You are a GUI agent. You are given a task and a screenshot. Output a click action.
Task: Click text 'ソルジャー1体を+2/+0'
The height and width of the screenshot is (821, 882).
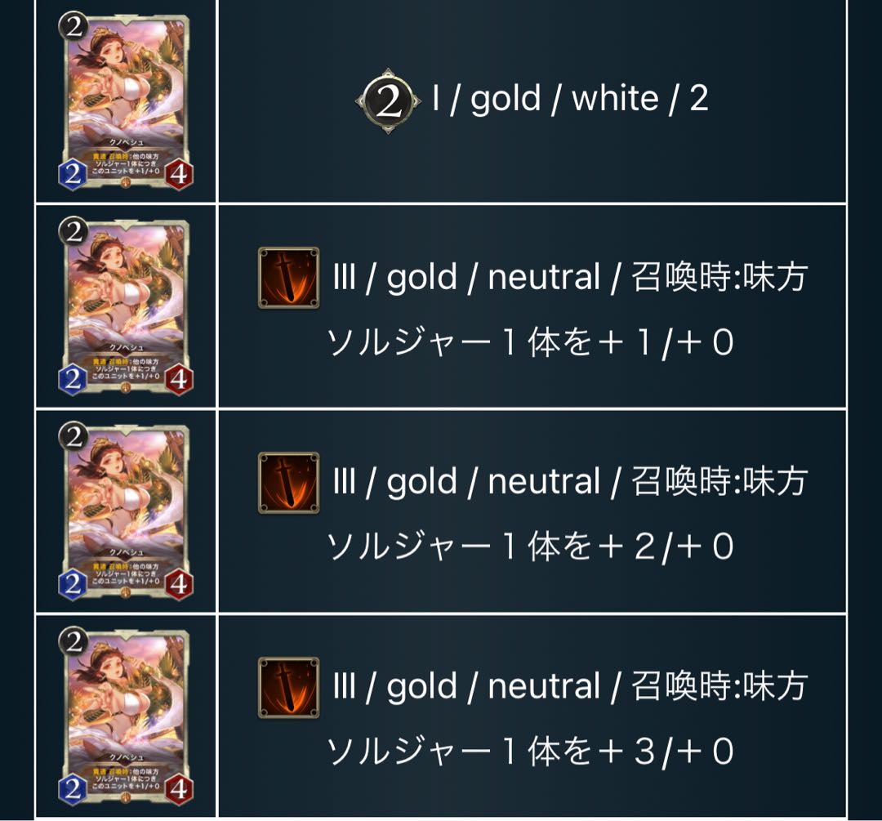[531, 547]
